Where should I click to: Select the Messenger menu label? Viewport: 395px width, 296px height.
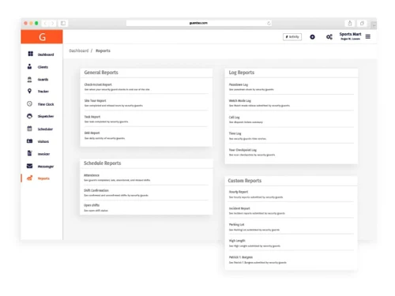coord(46,167)
